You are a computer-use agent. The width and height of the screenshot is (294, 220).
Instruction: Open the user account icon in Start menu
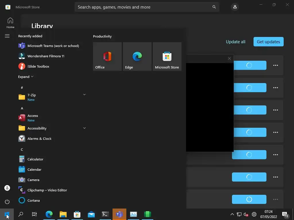click(x=7, y=188)
